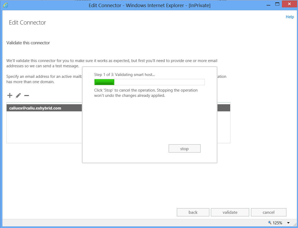Viewport: 298px width, 228px height.
Task: Click the zoom magnifier icon in the status bar
Action: [x=270, y=222]
